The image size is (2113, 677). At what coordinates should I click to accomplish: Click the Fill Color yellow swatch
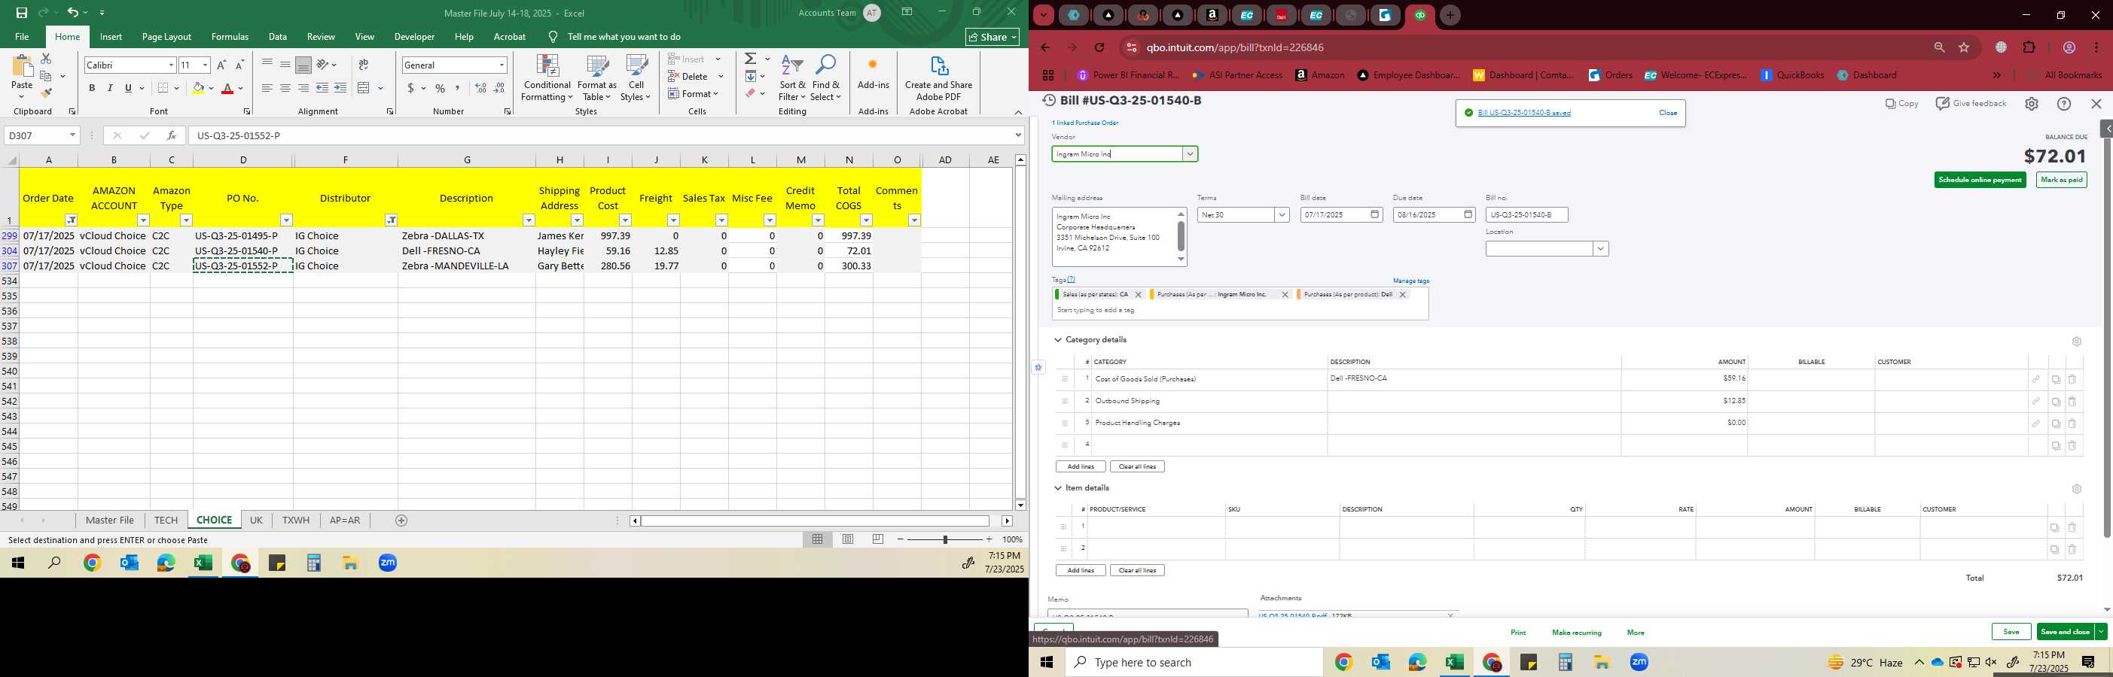tap(198, 88)
